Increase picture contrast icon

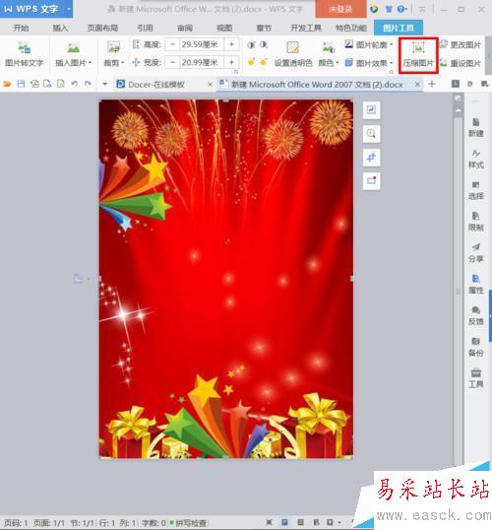coord(251,44)
